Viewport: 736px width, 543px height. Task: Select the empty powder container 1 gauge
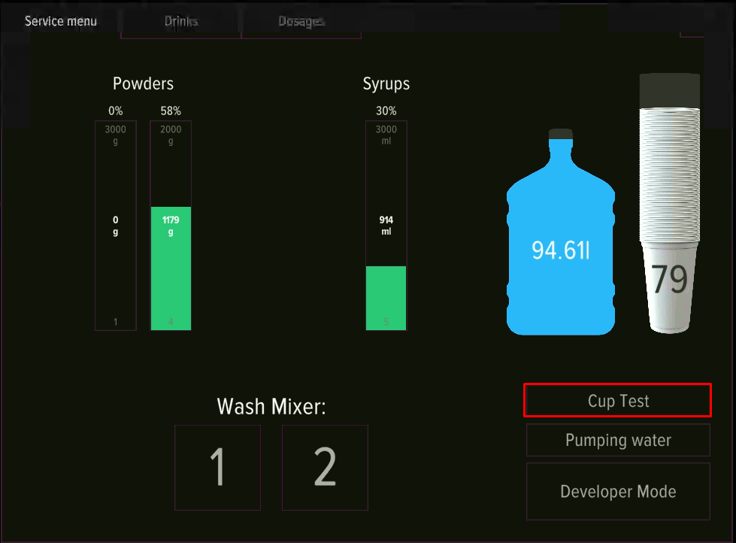[x=116, y=226]
